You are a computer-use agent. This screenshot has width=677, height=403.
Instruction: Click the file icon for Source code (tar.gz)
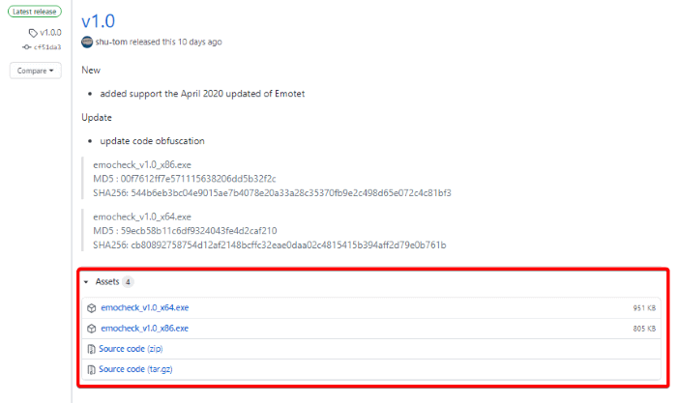pos(91,370)
